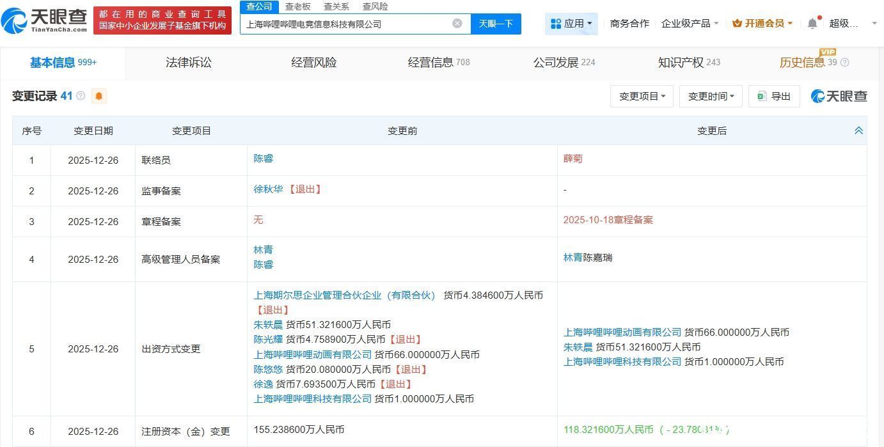Collapse table with double chevron icon
The height and width of the screenshot is (447, 884).
(x=858, y=130)
